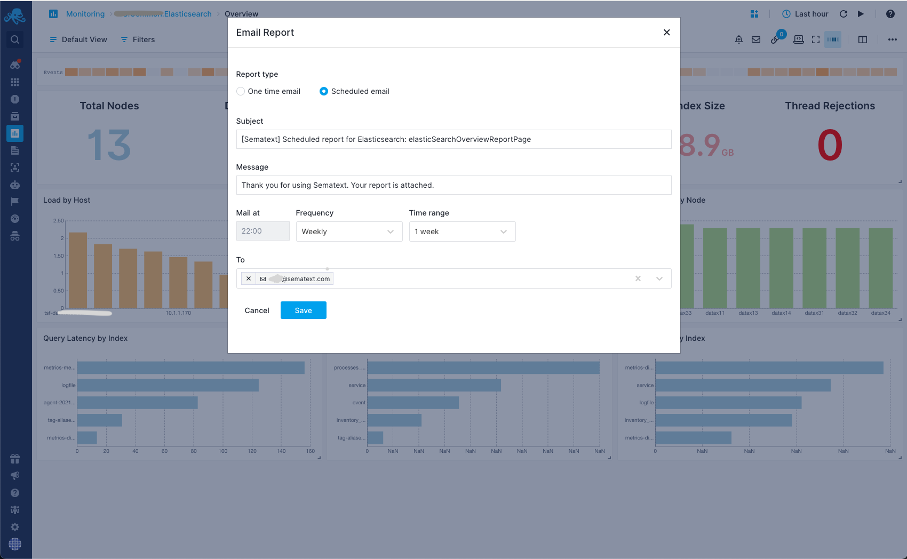
Task: Click the embed code laptop icon
Action: (799, 39)
